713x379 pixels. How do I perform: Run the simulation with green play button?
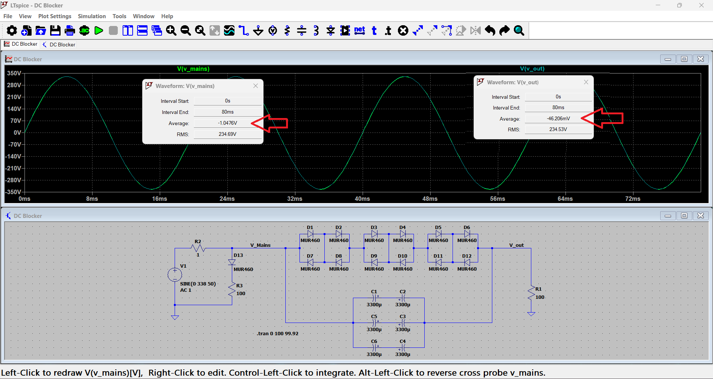click(99, 30)
